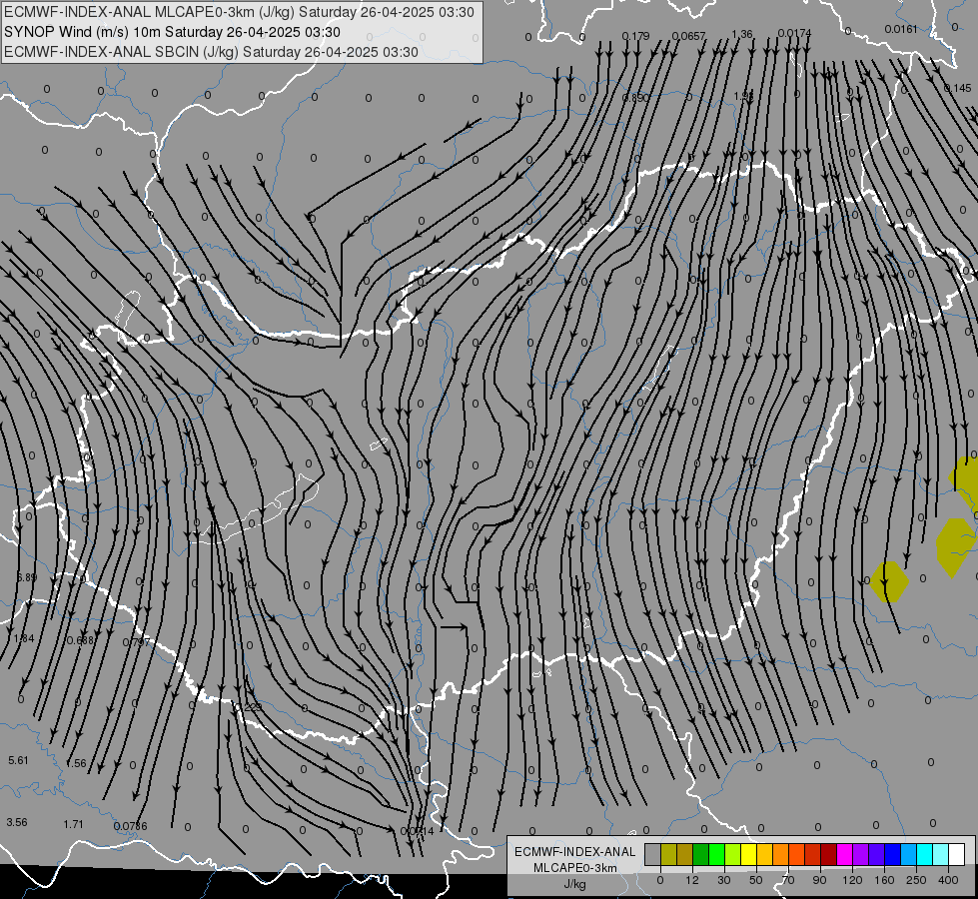Click the legend label MLCAPE0-3km
Viewport: 978px width, 899px height.
574,868
